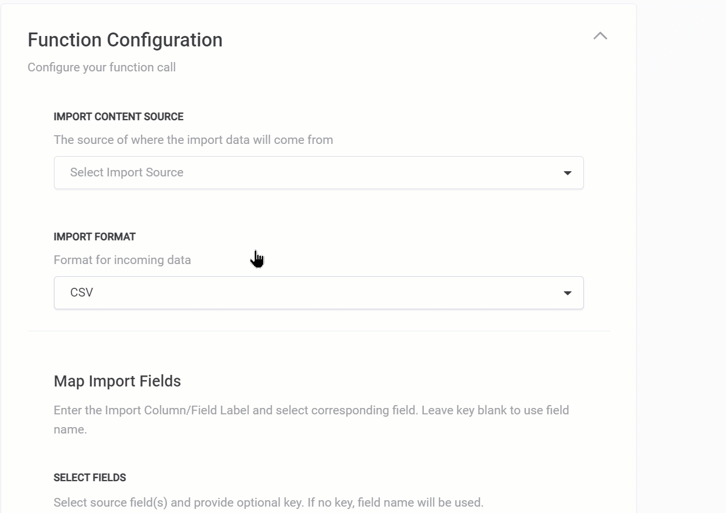Click the 'Configure your function call' subtitle

pos(101,67)
